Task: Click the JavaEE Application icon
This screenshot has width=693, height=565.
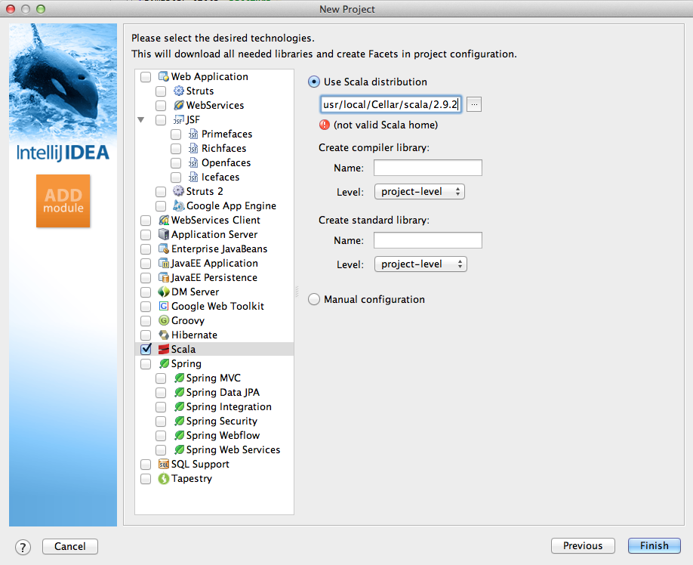Action: pyautogui.click(x=164, y=263)
